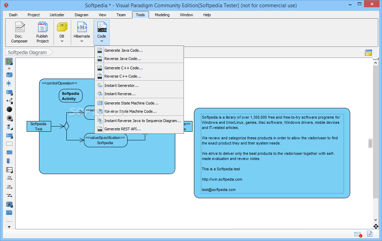Choose Reverse Java Code menu entry
382x241 pixels.
[x=139, y=59]
